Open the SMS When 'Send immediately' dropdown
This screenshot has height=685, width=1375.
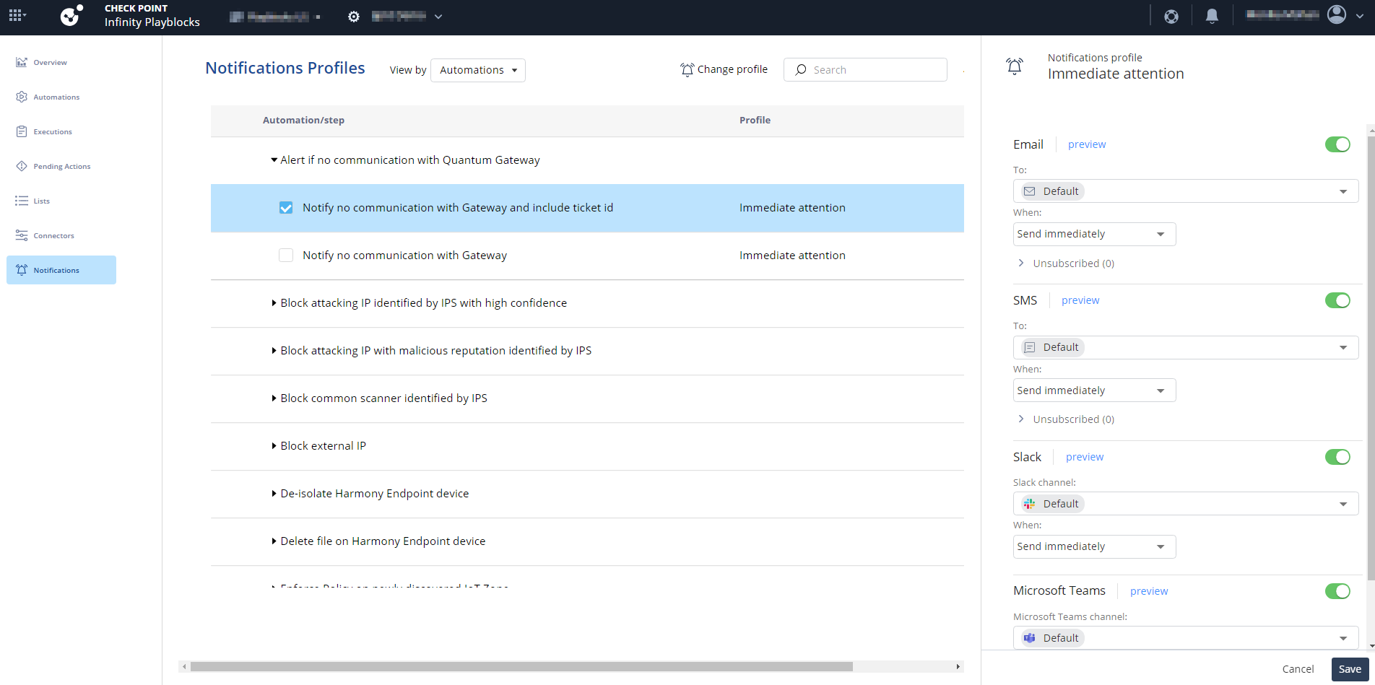[1094, 391]
